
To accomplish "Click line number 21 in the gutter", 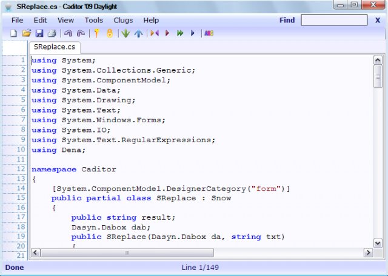I will [x=21, y=255].
